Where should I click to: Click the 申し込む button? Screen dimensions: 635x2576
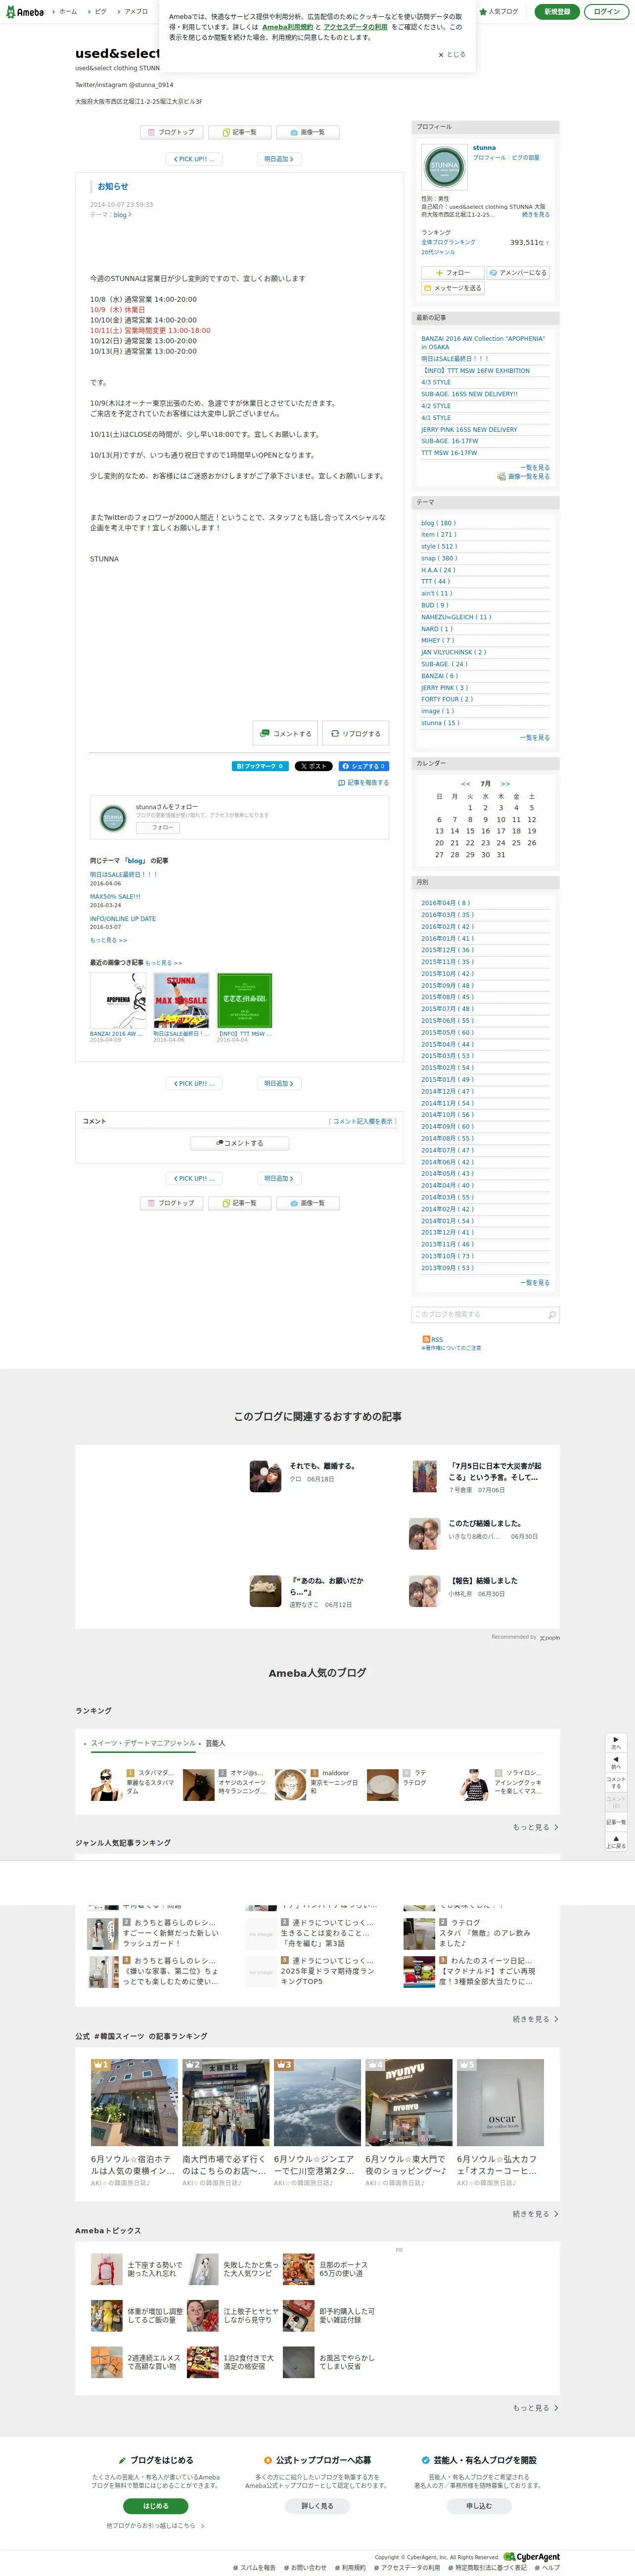coord(479,2506)
